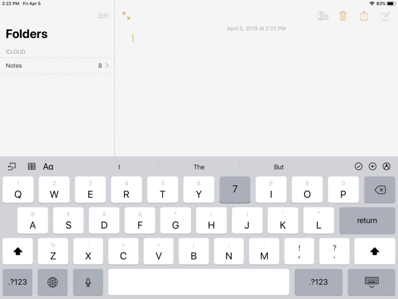Tap the T key
Image resolution: width=398 pixels, height=299 pixels.
(x=163, y=190)
